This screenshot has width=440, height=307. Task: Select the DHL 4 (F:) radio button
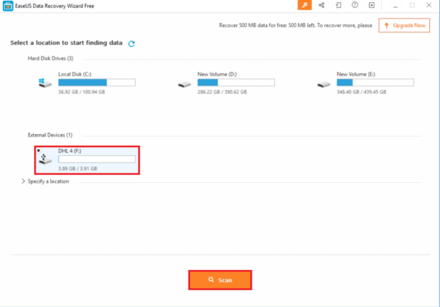pyautogui.click(x=39, y=150)
